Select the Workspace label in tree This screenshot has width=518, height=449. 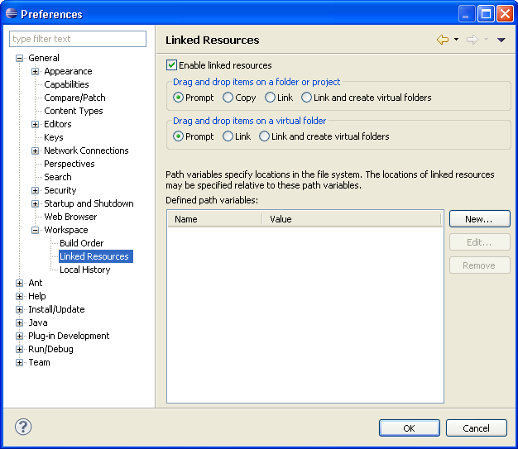click(x=66, y=230)
